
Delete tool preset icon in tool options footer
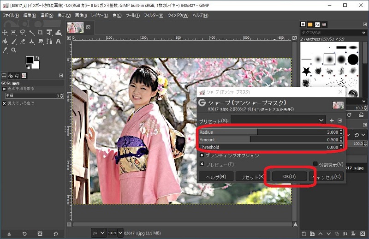[40, 234]
